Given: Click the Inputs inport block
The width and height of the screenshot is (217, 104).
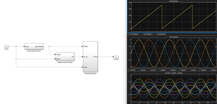Looking at the screenshot, I should [6, 47].
